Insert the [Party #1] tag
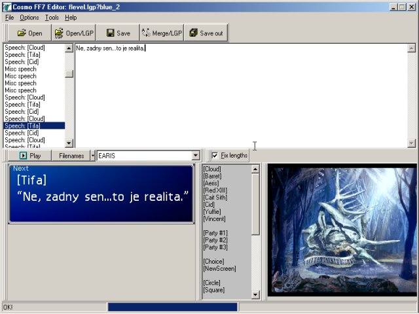The image size is (419, 314). pyautogui.click(x=215, y=233)
